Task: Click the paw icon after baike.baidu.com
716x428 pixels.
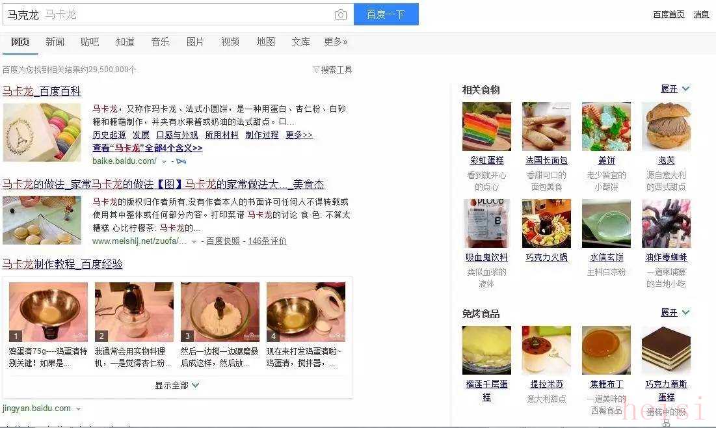Action: [181, 161]
